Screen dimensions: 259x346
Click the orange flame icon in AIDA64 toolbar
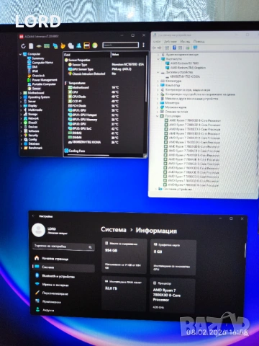63,45
